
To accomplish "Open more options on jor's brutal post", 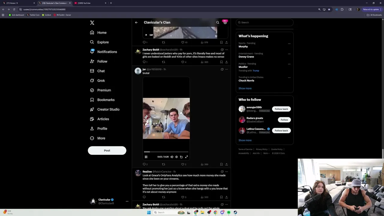I will click(x=226, y=69).
